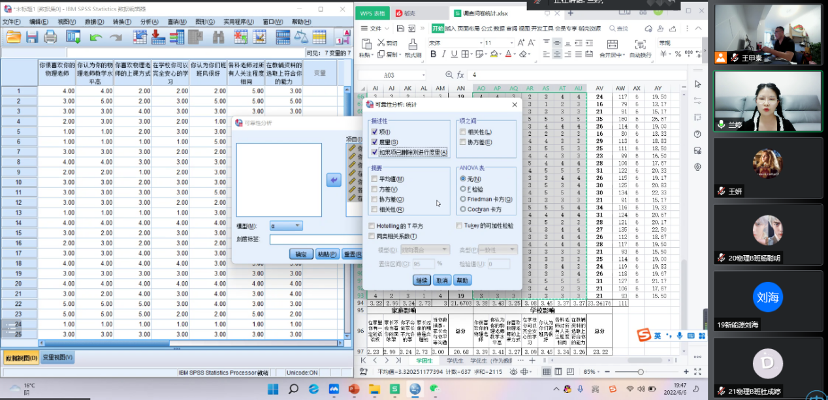Uncheck the 度量 checkbox under 描述性
The image size is (828, 400).
coord(374,142)
